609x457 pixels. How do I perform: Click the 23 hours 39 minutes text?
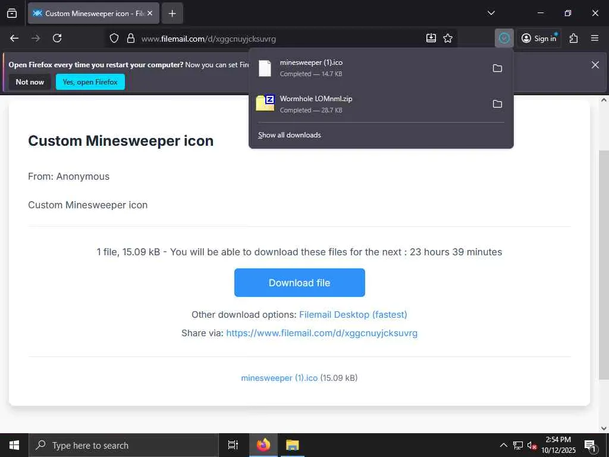pos(456,252)
